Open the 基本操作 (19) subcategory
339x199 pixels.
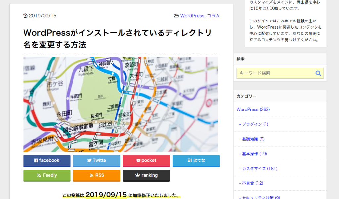click(254, 154)
